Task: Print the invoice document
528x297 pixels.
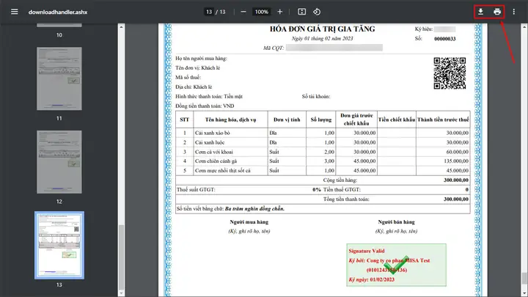Action: coord(497,12)
